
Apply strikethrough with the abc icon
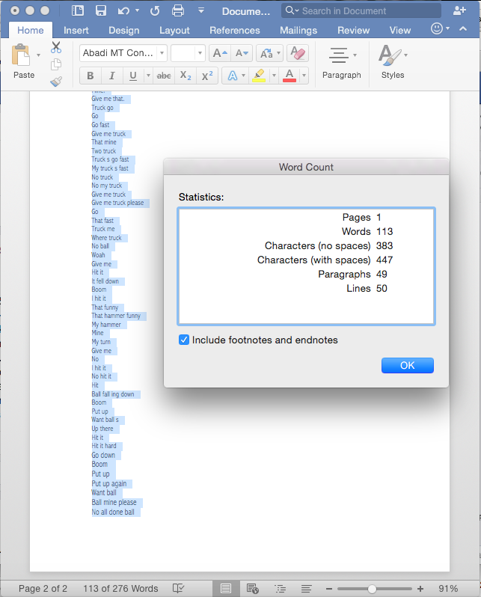164,76
